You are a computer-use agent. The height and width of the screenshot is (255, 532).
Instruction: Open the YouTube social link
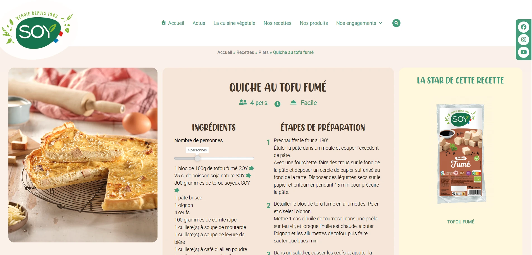pyautogui.click(x=524, y=52)
